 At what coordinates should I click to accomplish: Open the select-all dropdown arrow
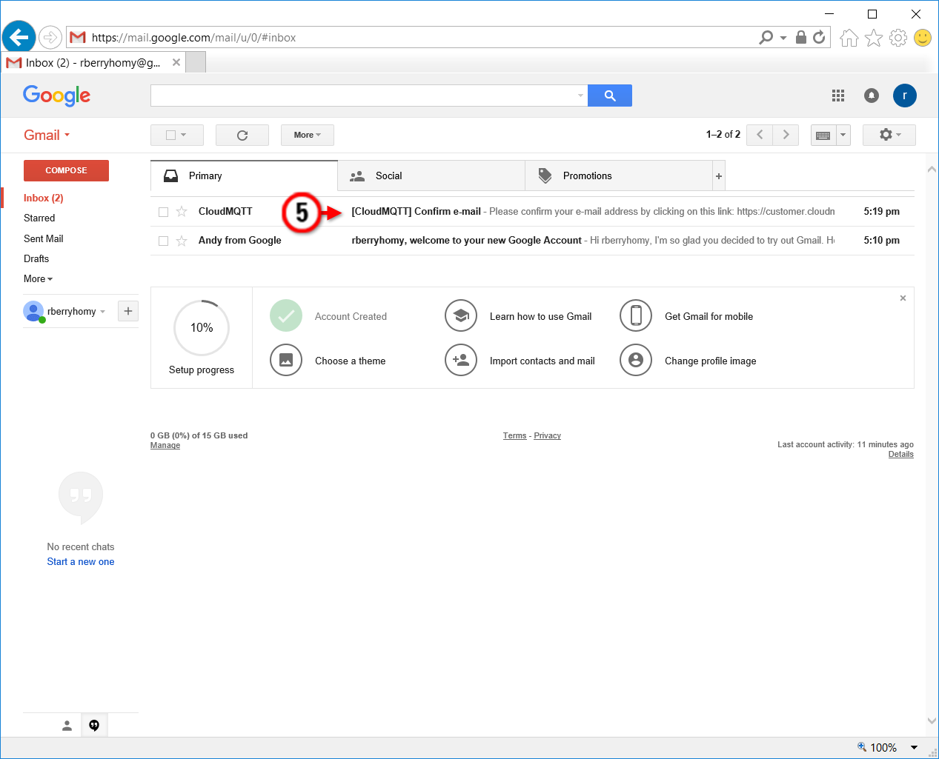183,135
